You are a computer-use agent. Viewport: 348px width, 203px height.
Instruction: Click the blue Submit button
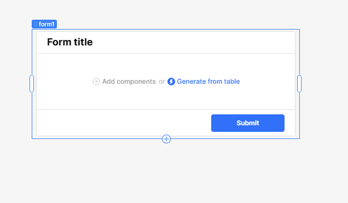coord(248,123)
